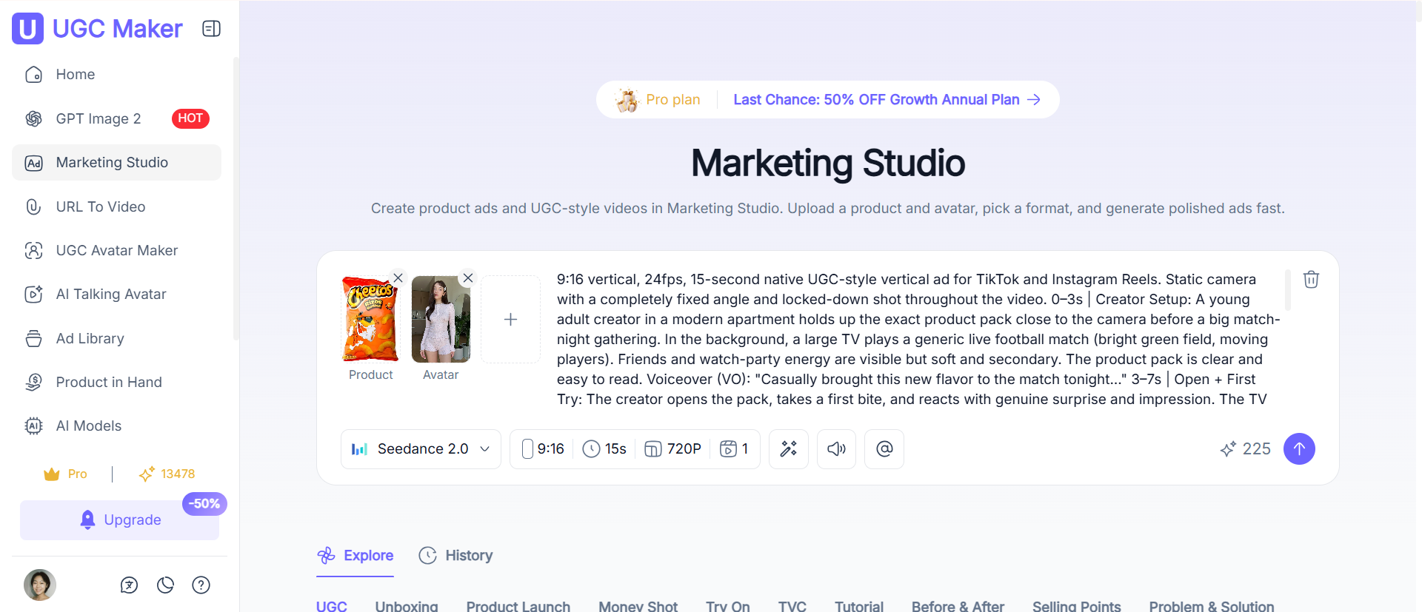This screenshot has width=1422, height=612.
Task: Submit generation with purple arrow button
Action: [1299, 449]
